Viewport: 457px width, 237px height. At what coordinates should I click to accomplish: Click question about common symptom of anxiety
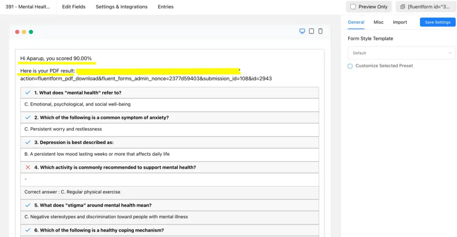102,118
